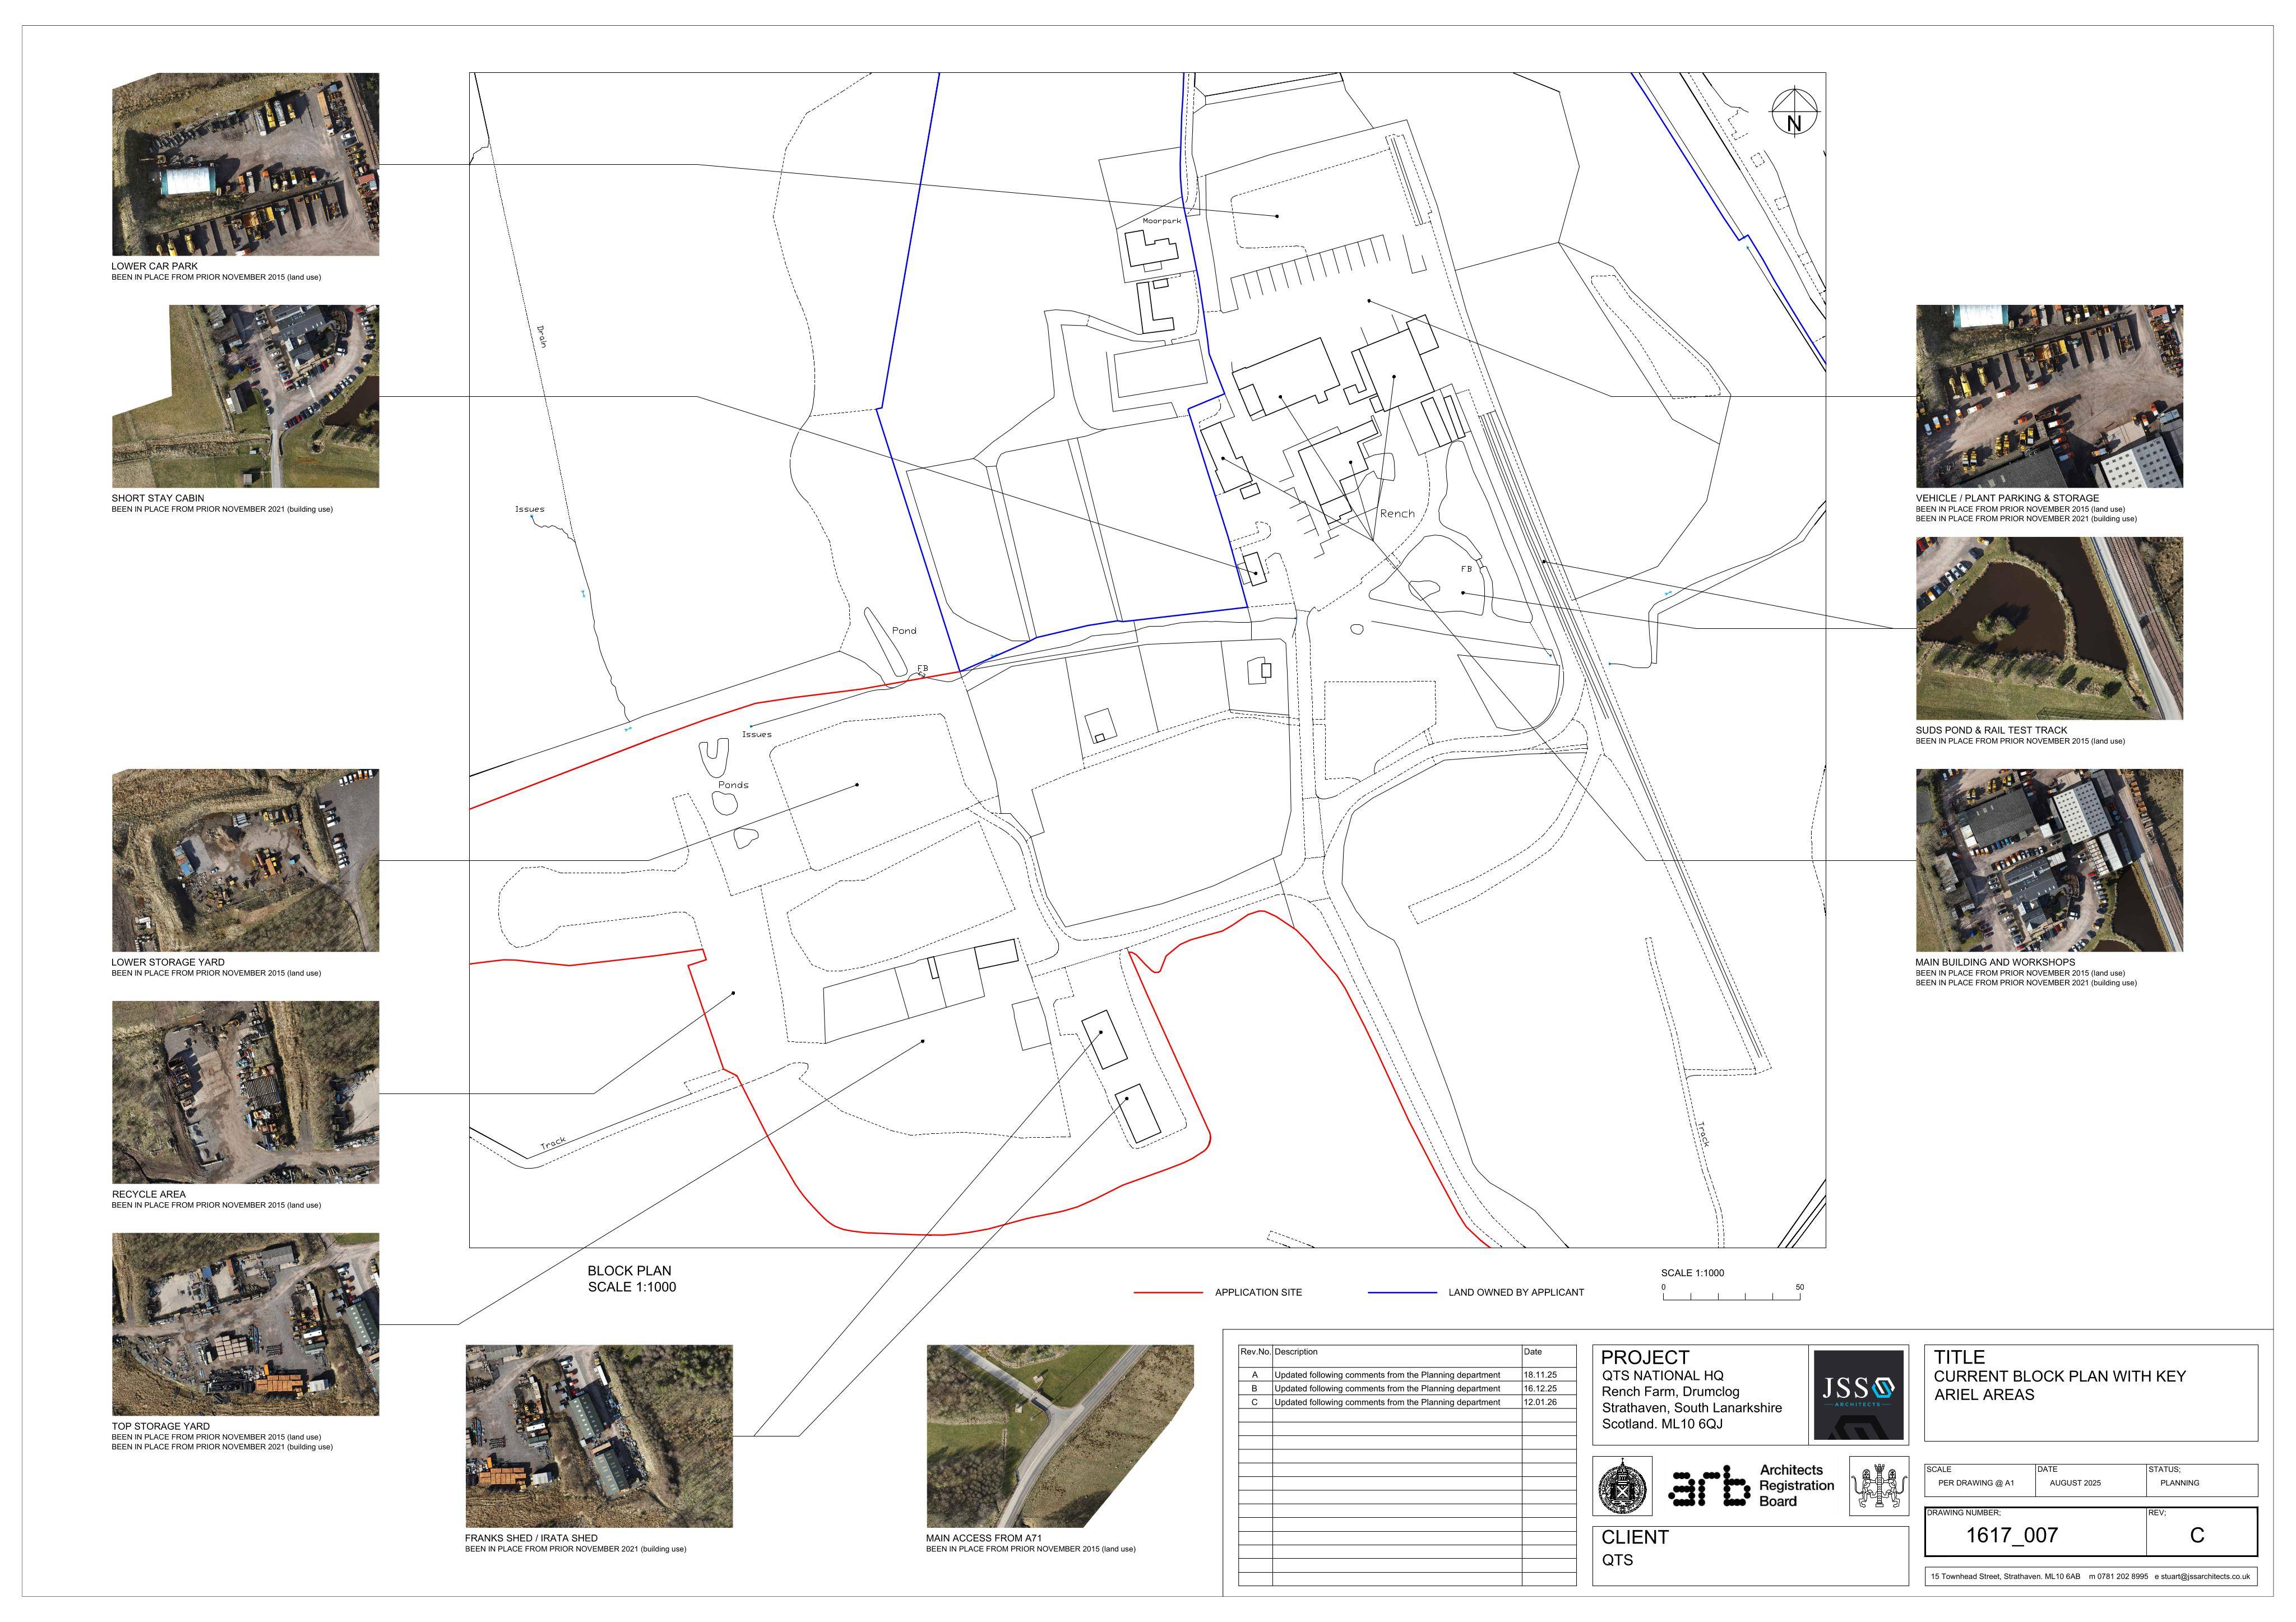Select the 'SHORT STAY CABIN' caption
This screenshot has height=1622, width=2296.
(x=158, y=498)
